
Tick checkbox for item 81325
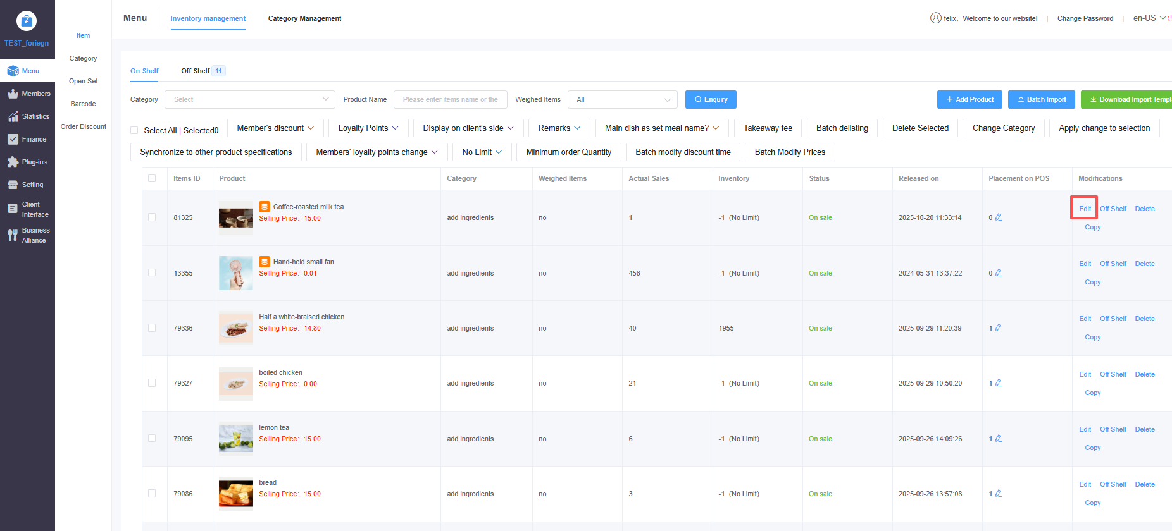pos(152,217)
